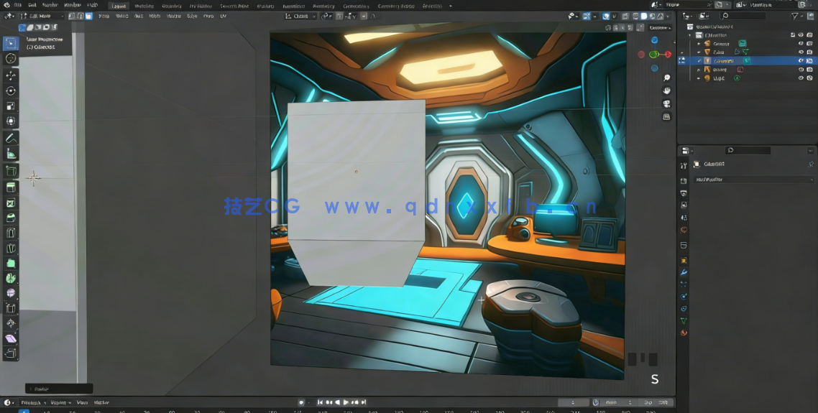The image size is (818, 413).
Task: Switch perspective/orthographic view icon
Action: click(x=667, y=117)
